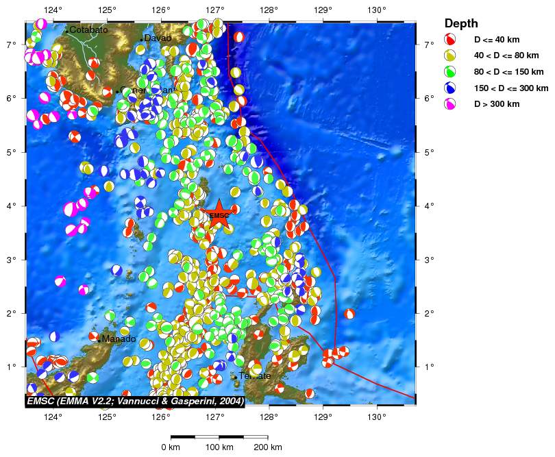This screenshot has width=555, height=457.
Task: Click the Manado city label
Action: click(119, 339)
